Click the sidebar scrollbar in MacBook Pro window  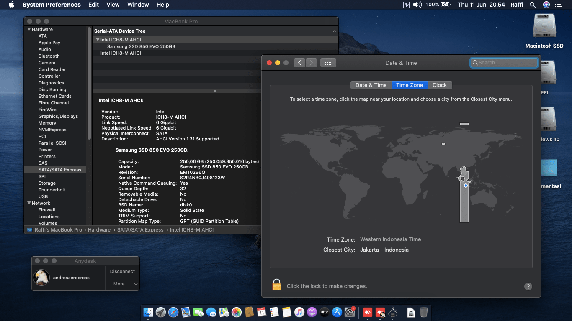tap(89, 84)
